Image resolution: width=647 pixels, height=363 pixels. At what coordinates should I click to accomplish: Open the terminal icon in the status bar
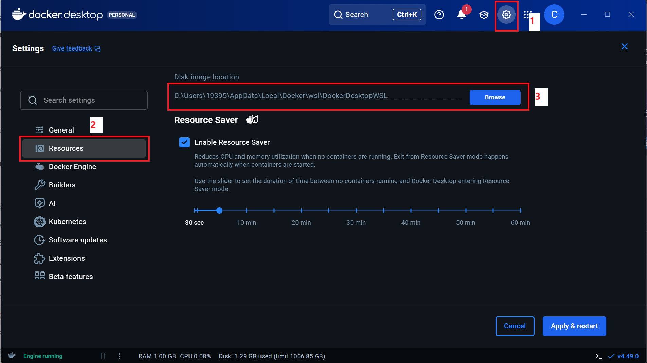598,356
